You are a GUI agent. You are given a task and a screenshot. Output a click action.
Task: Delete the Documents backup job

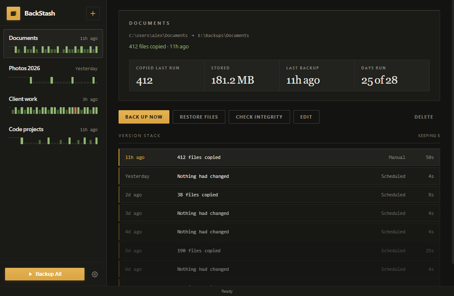424,117
